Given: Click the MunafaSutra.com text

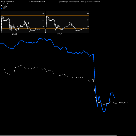Looking at the screenshot, I should pyautogui.click(x=93, y=2).
